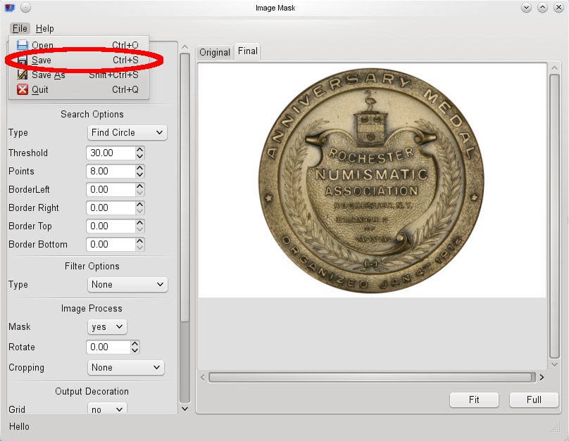569x441 pixels.
Task: Click the image view scroll right arrow
Action: 542,377
